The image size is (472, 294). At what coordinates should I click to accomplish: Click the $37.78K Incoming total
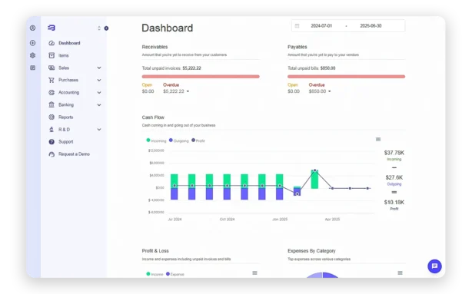(394, 153)
